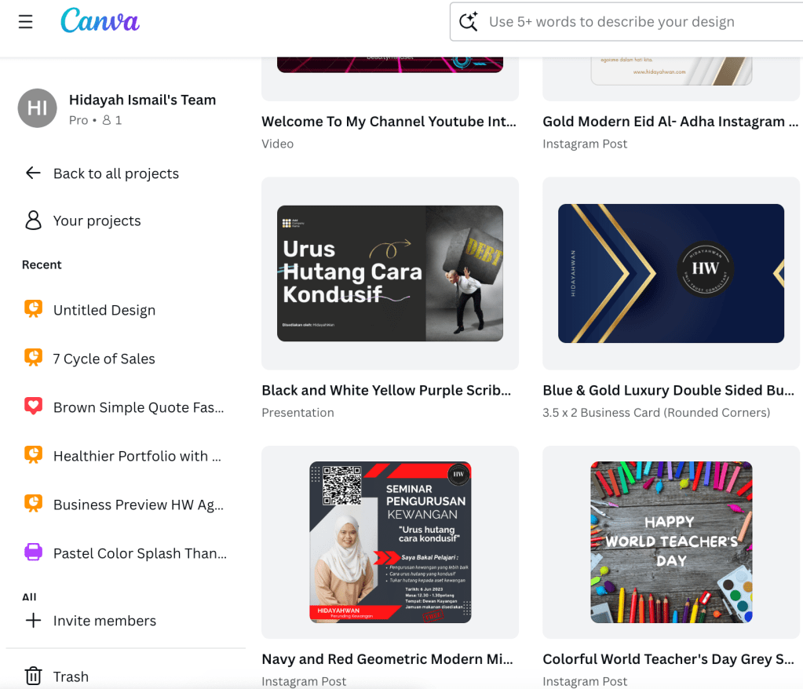803x689 pixels.
Task: Open Seminar Pengurusan Kewangan post thumbnail
Action: click(390, 542)
